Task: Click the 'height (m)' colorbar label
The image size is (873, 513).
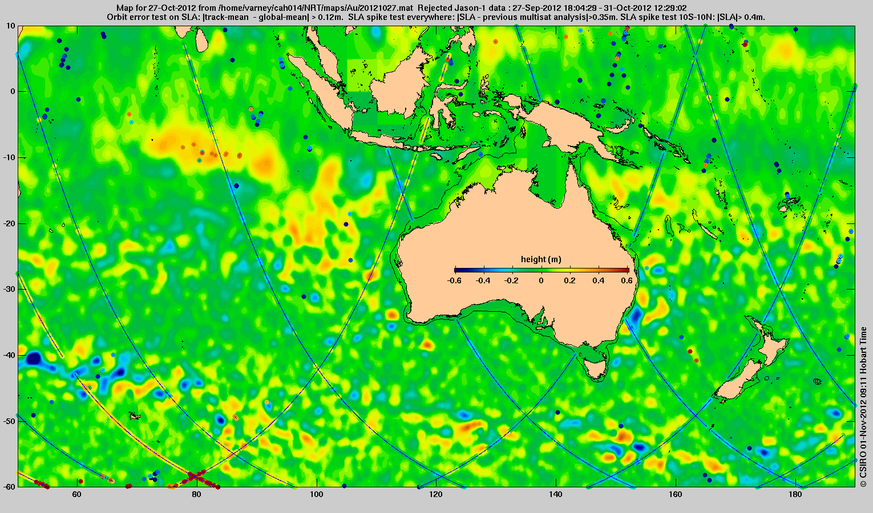Action: (x=541, y=259)
